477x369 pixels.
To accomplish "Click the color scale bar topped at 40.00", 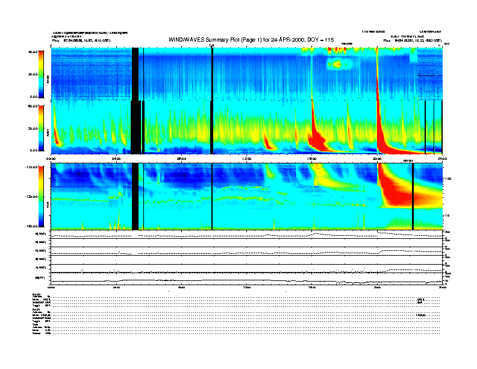I will pyautogui.click(x=41, y=74).
